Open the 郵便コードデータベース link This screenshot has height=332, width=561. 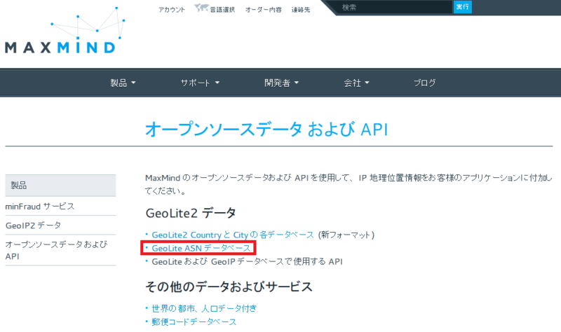(194, 321)
